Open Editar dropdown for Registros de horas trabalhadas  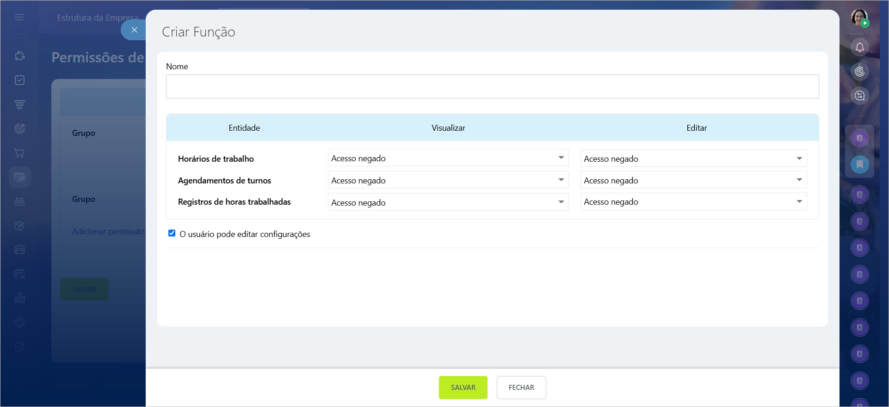693,202
